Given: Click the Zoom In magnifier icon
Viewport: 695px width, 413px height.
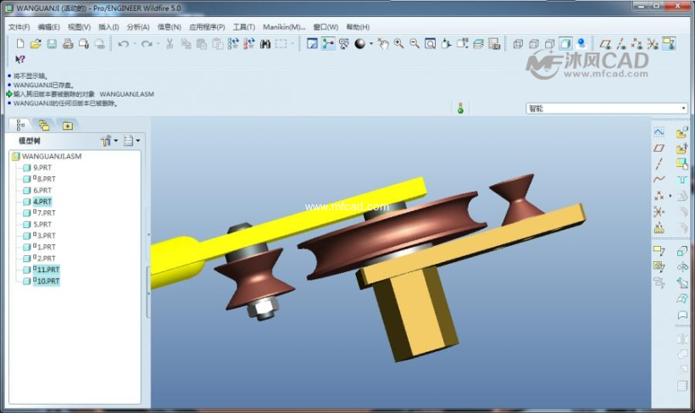Looking at the screenshot, I should tap(398, 43).
